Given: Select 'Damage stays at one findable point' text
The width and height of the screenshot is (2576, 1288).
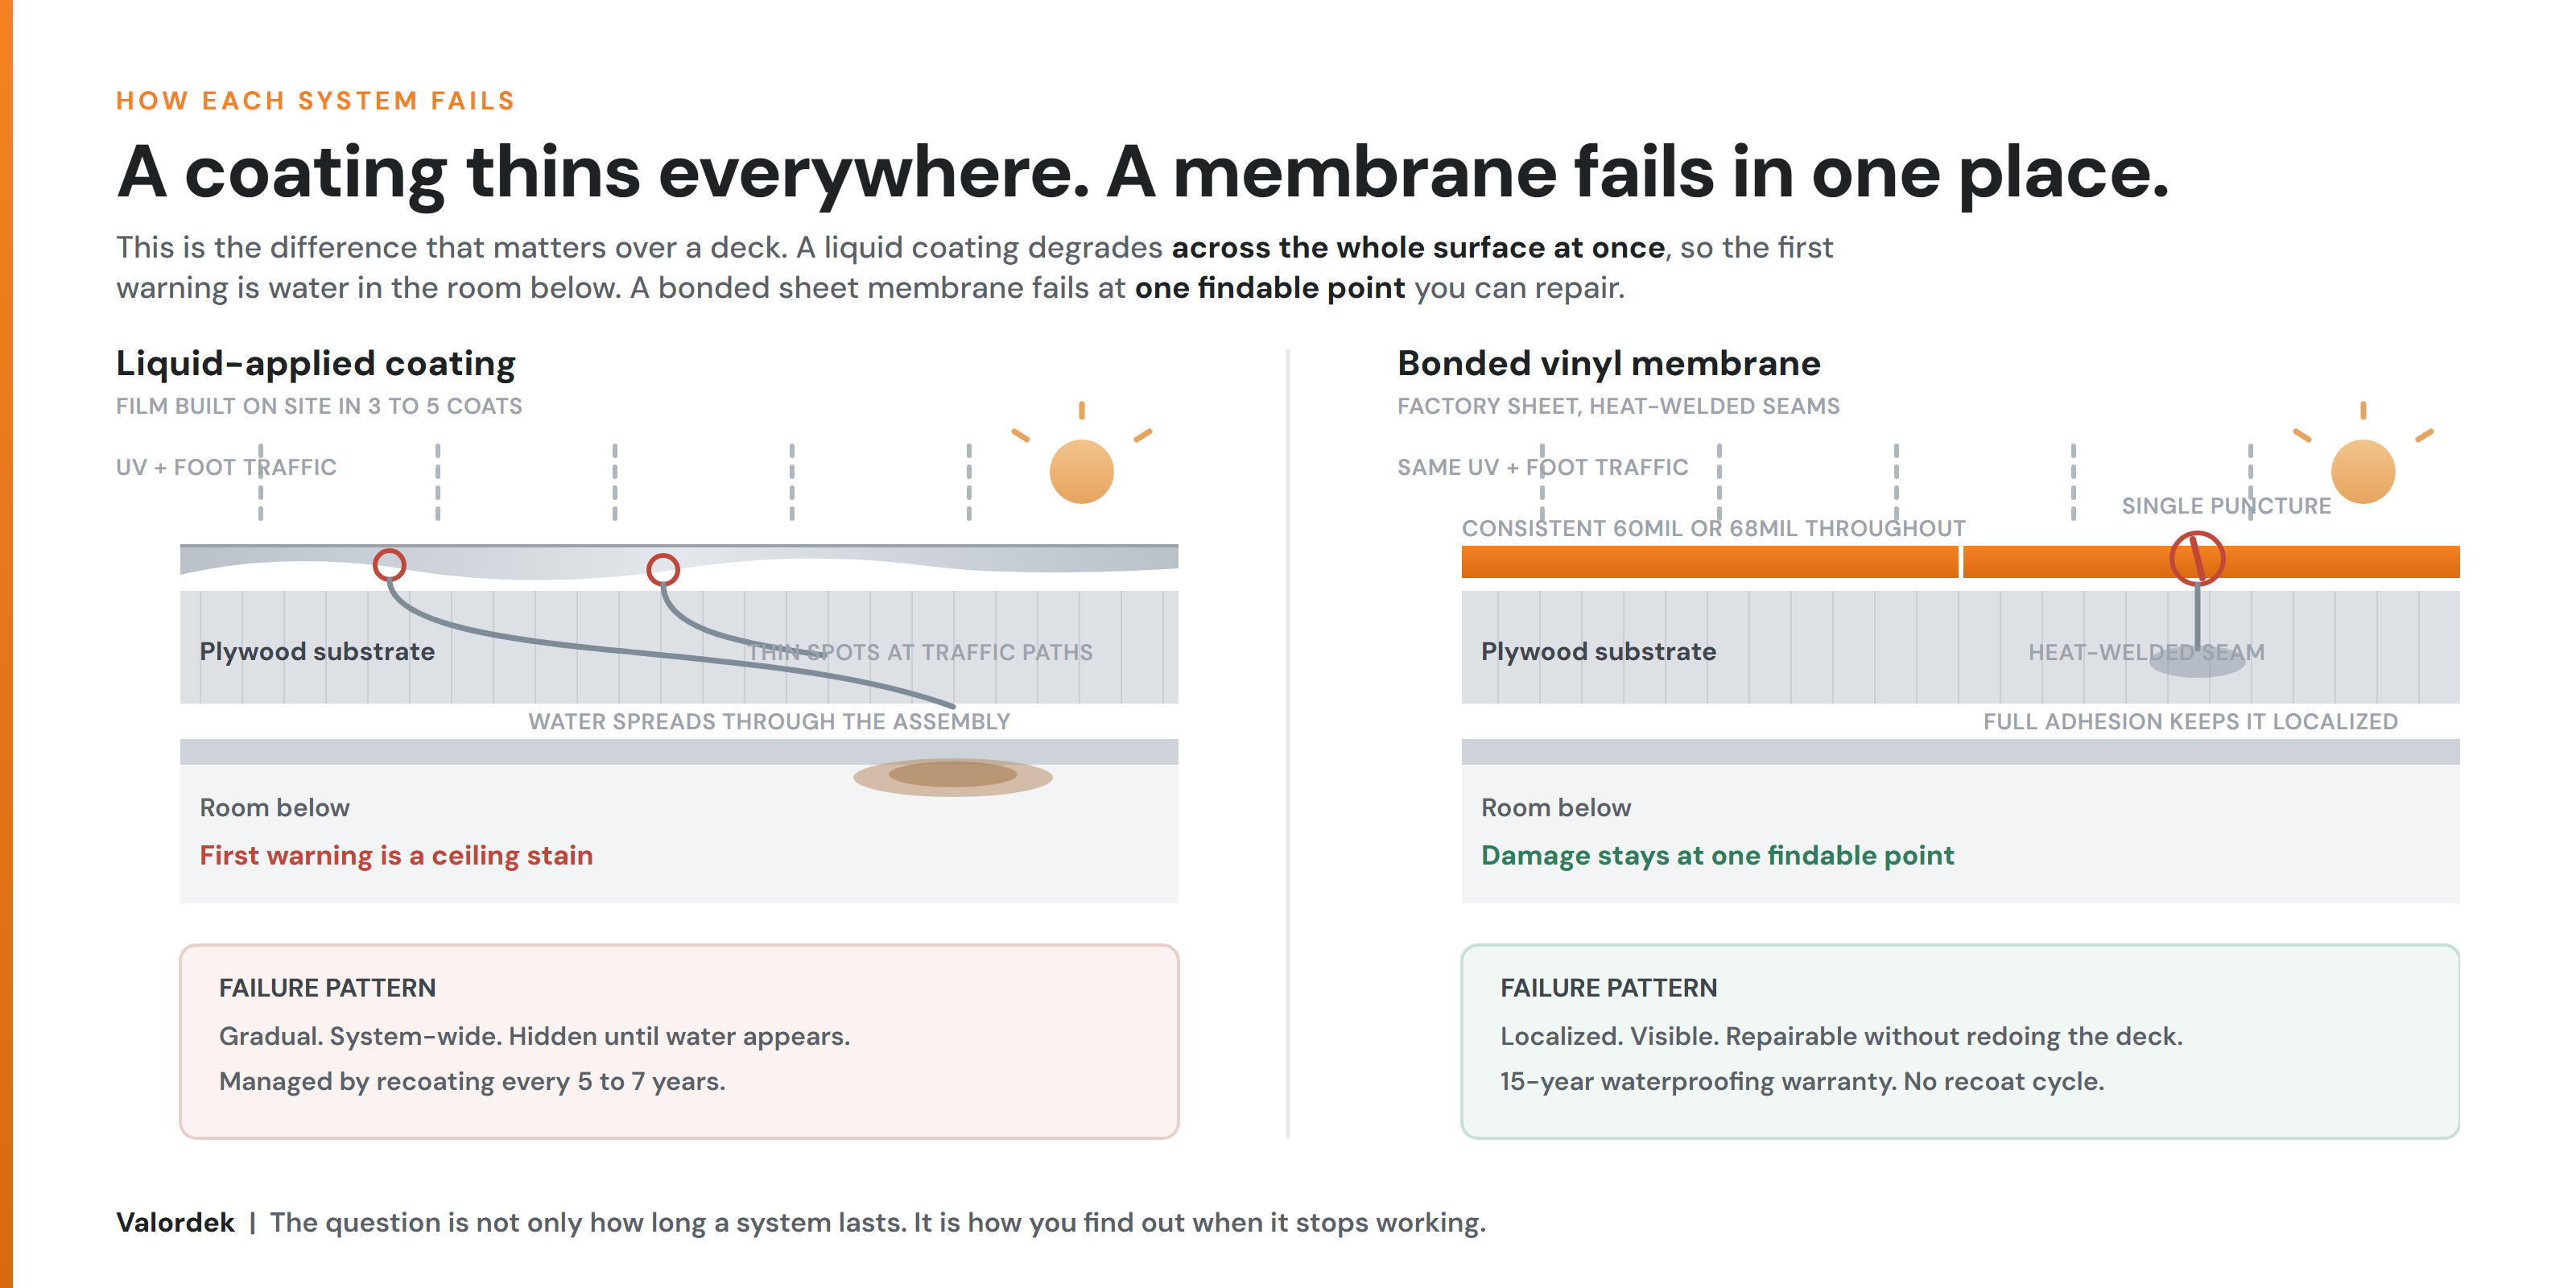Looking at the screenshot, I should click(1717, 855).
